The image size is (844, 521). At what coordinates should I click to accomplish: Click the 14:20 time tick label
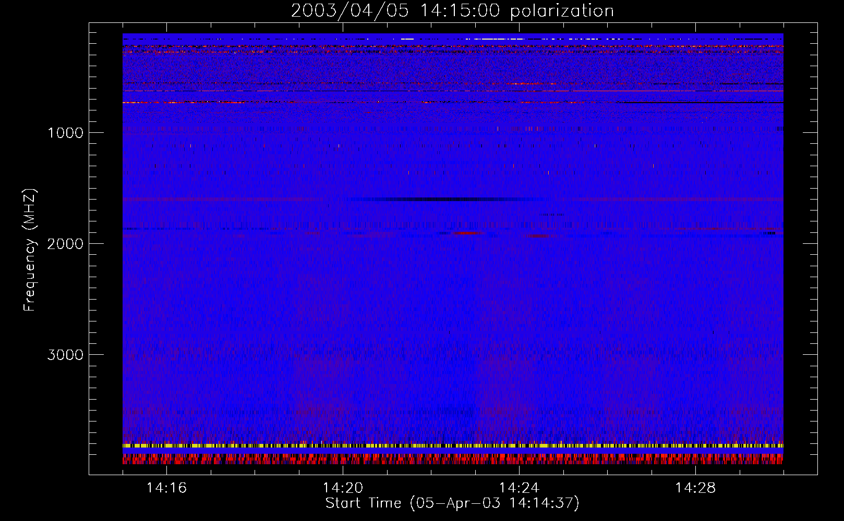[343, 488]
